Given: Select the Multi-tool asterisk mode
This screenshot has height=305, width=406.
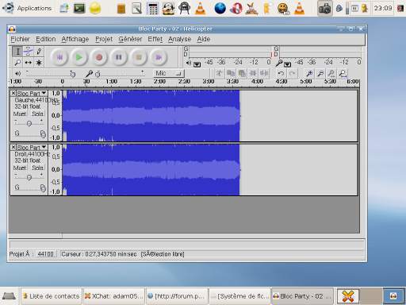Looking at the screenshot, I should (39, 63).
